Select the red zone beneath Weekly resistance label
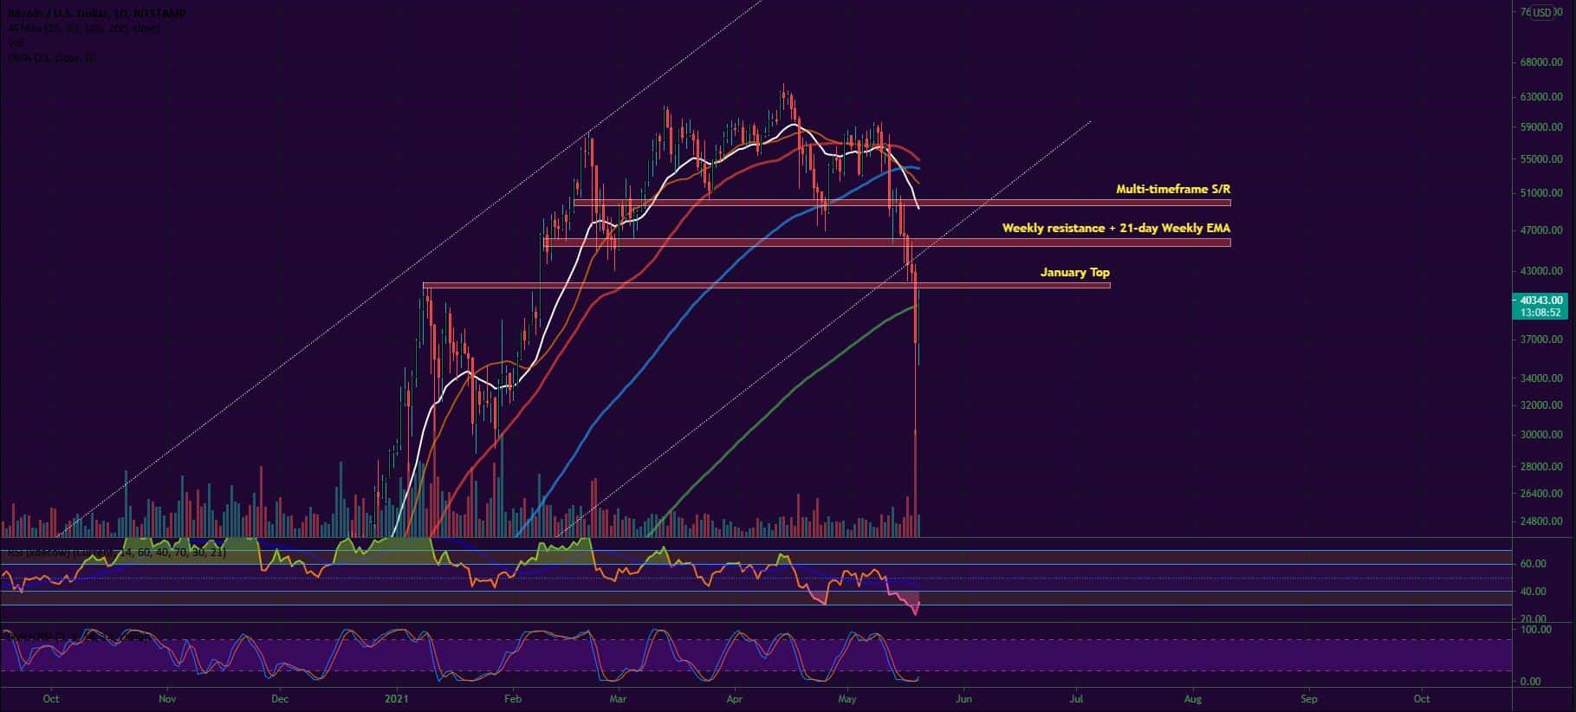The height and width of the screenshot is (712, 1576). click(886, 243)
